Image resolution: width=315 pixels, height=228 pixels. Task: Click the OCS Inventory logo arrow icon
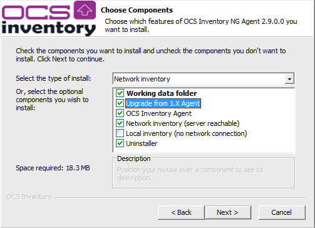[x=85, y=10]
